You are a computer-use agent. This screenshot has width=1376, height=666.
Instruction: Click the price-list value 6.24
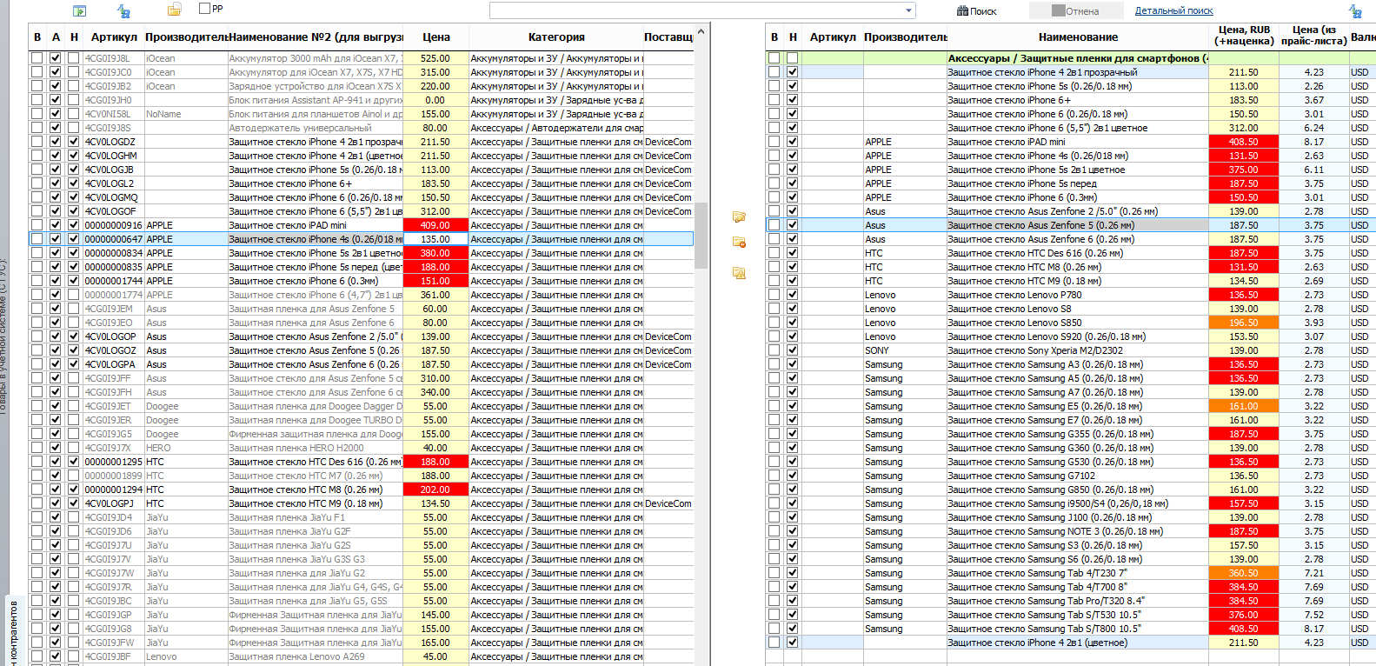tap(1314, 128)
